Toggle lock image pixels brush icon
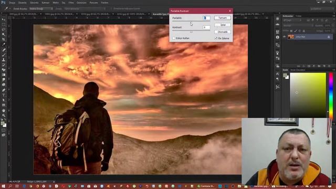 296,31
